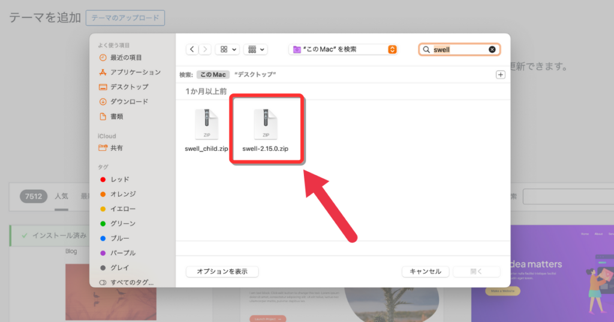Viewport: 614px width, 322px height.
Task: Click the デスクトップ sidebar icon
Action: [x=103, y=87]
